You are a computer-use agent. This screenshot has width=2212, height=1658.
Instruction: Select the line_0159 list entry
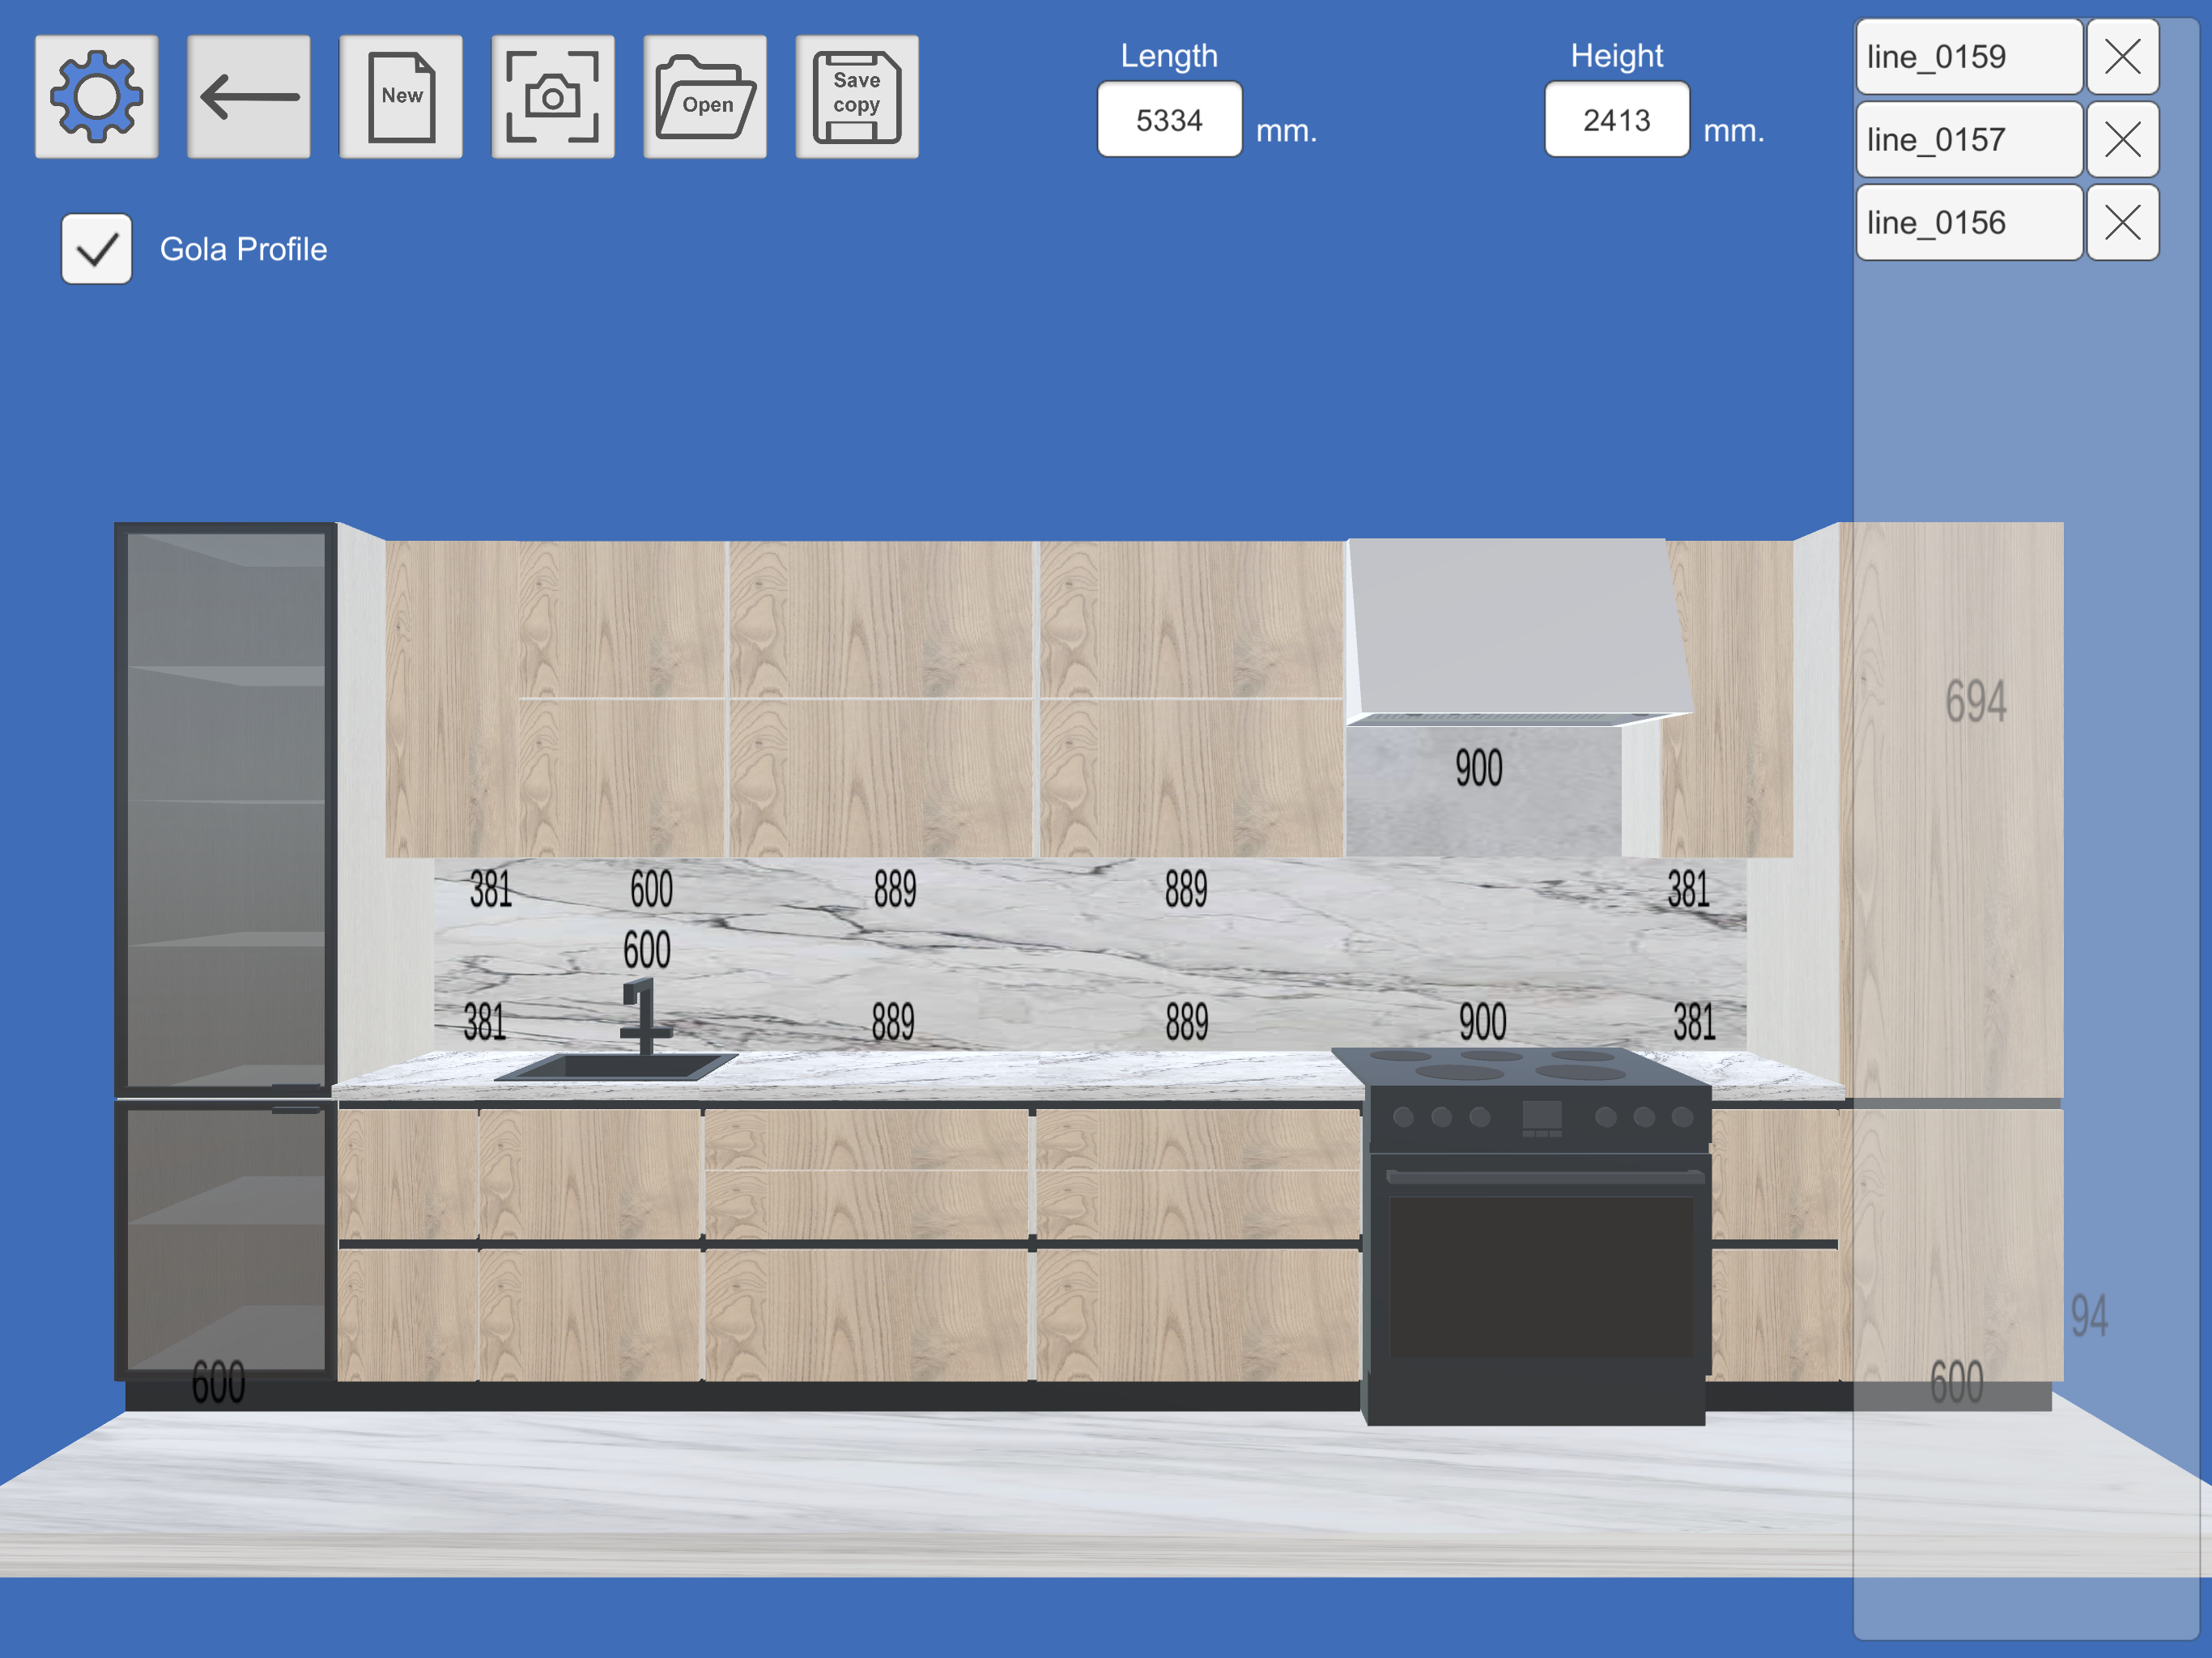(x=1968, y=57)
